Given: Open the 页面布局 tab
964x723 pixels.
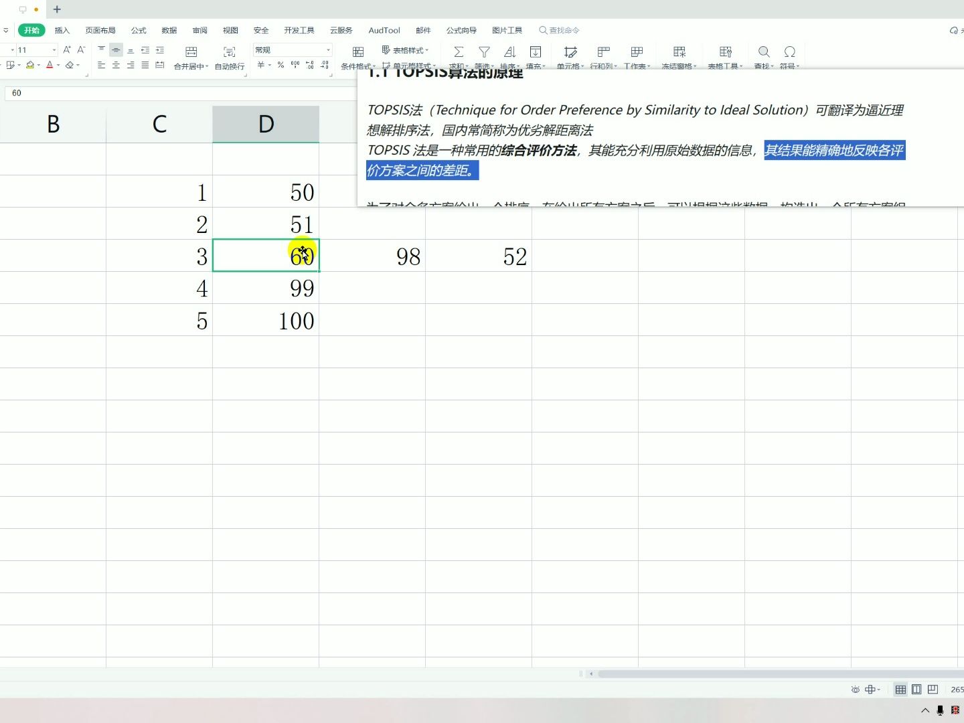Looking at the screenshot, I should point(100,30).
